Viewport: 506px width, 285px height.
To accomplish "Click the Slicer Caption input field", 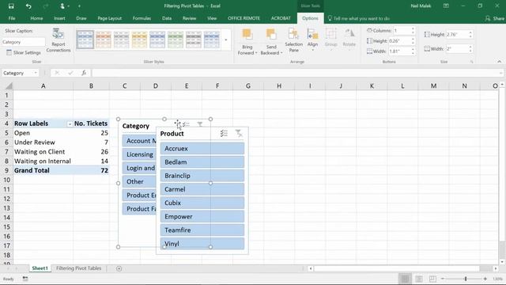I will pyautogui.click(x=24, y=42).
